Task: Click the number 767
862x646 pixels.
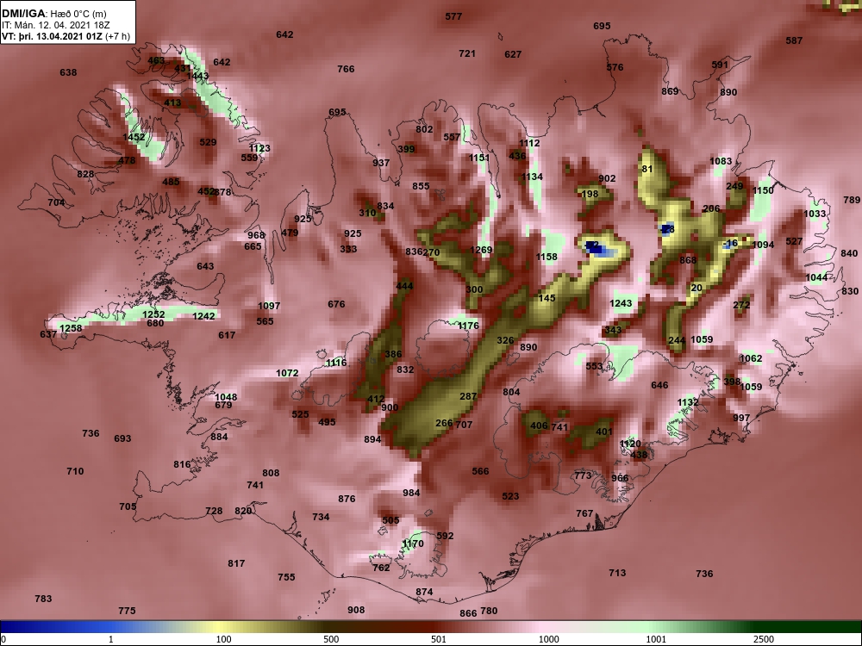Action: 584,513
